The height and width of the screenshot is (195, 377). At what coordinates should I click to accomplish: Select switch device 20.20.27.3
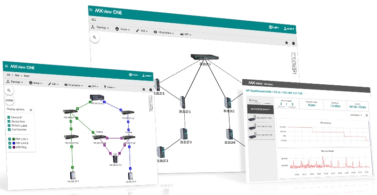point(161,152)
